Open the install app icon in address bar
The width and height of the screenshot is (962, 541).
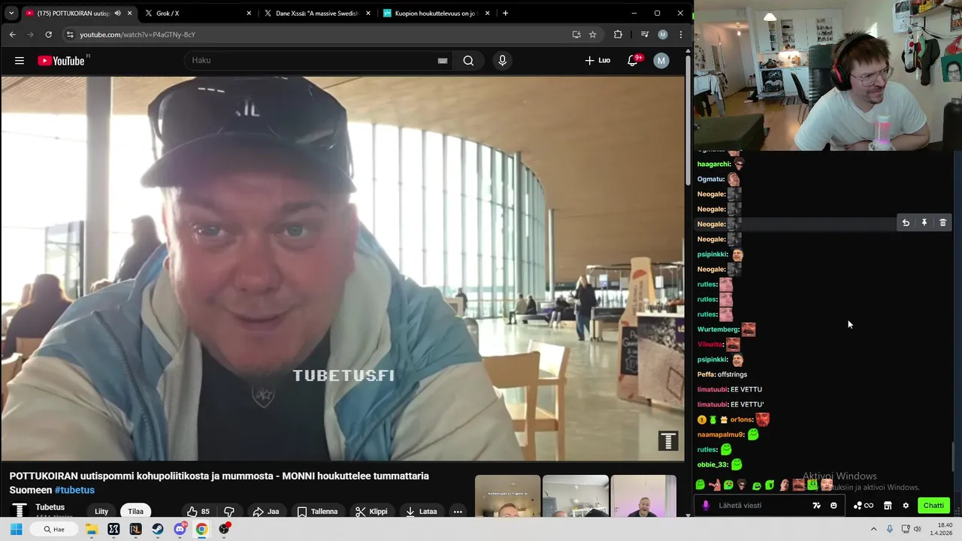576,35
